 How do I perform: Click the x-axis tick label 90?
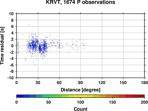pyautogui.click(x=81, y=83)
